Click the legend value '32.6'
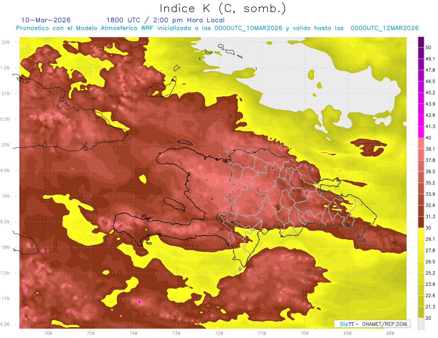 pyautogui.click(x=430, y=205)
